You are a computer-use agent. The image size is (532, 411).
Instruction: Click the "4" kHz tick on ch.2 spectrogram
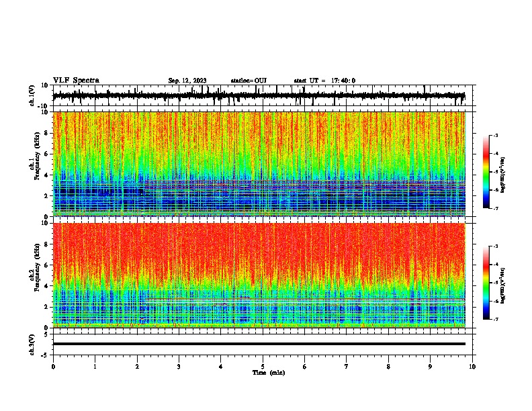point(46,286)
